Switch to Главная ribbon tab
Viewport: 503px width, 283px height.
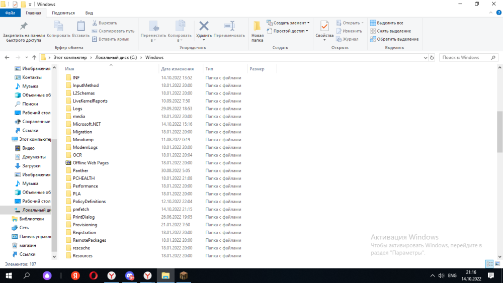click(33, 13)
